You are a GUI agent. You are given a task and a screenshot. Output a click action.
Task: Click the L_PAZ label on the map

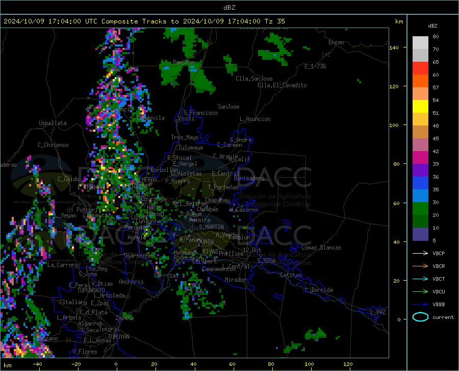click(x=378, y=312)
